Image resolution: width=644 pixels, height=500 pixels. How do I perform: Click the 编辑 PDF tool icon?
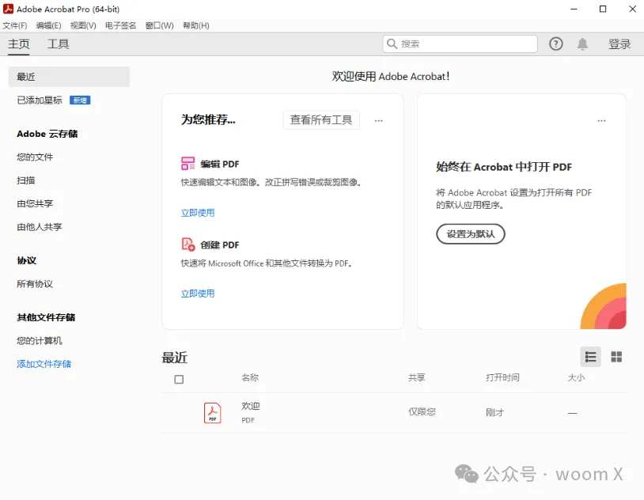tap(188, 163)
